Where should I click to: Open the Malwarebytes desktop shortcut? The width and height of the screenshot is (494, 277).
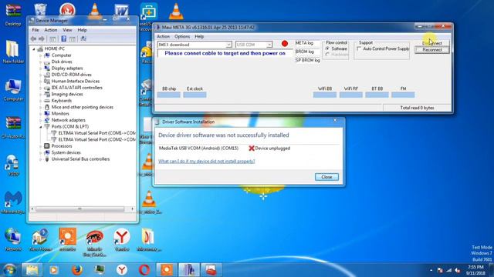pos(13,202)
